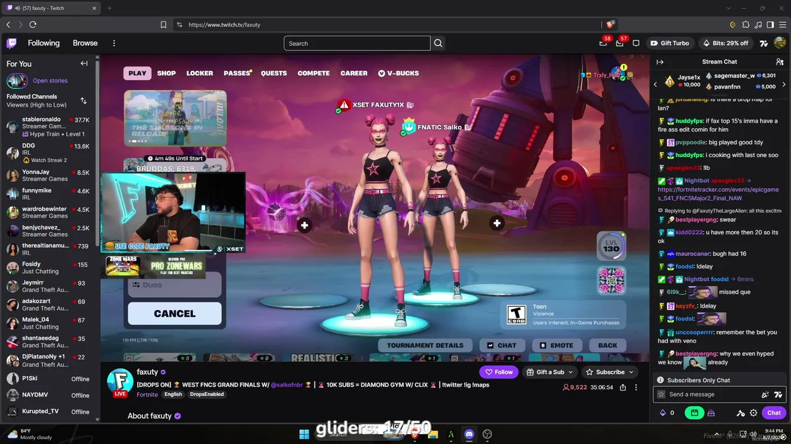The height and width of the screenshot is (444, 791).
Task: Open the fortnitetracker link in chat
Action: [717, 194]
